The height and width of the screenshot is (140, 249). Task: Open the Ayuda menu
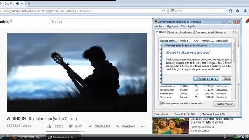pos(191,26)
